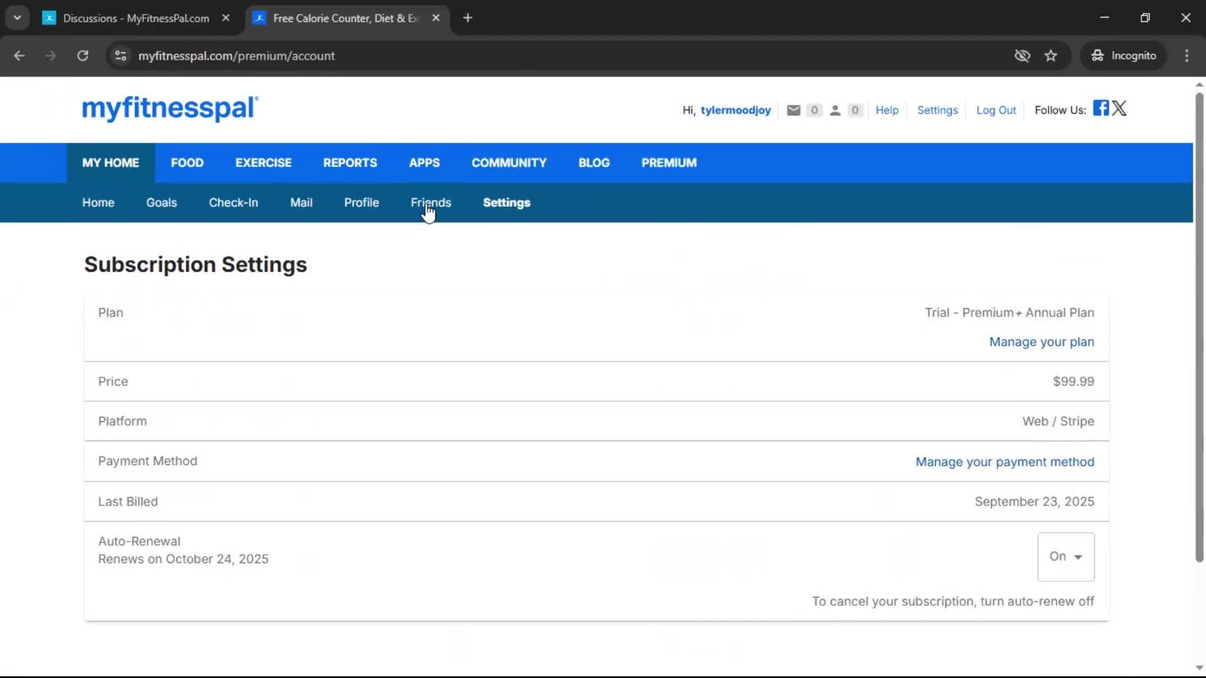Switch to the Discussions - MyFitnessPal.com tab
Image resolution: width=1206 pixels, height=678 pixels.
[137, 18]
